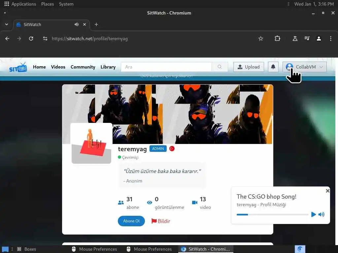Screen dimensions: 338x253
Task: Click the search magnifier button
Action: [x=220, y=67]
